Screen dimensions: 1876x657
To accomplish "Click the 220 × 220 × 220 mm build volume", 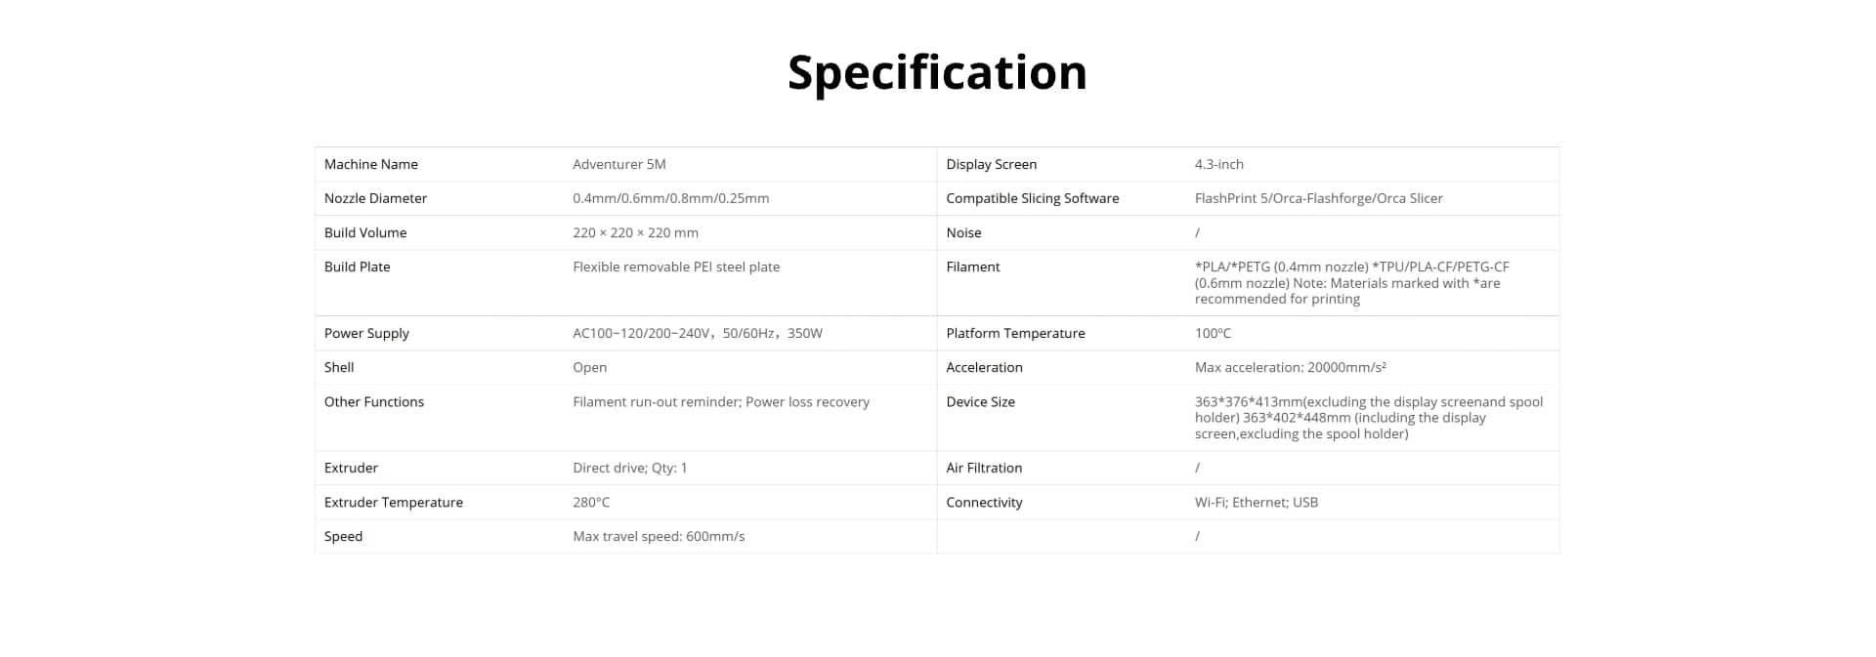I will pos(635,232).
